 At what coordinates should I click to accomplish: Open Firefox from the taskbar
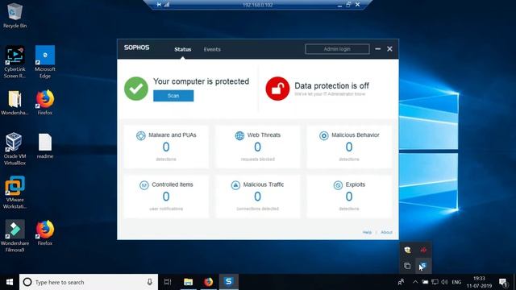pos(208,282)
